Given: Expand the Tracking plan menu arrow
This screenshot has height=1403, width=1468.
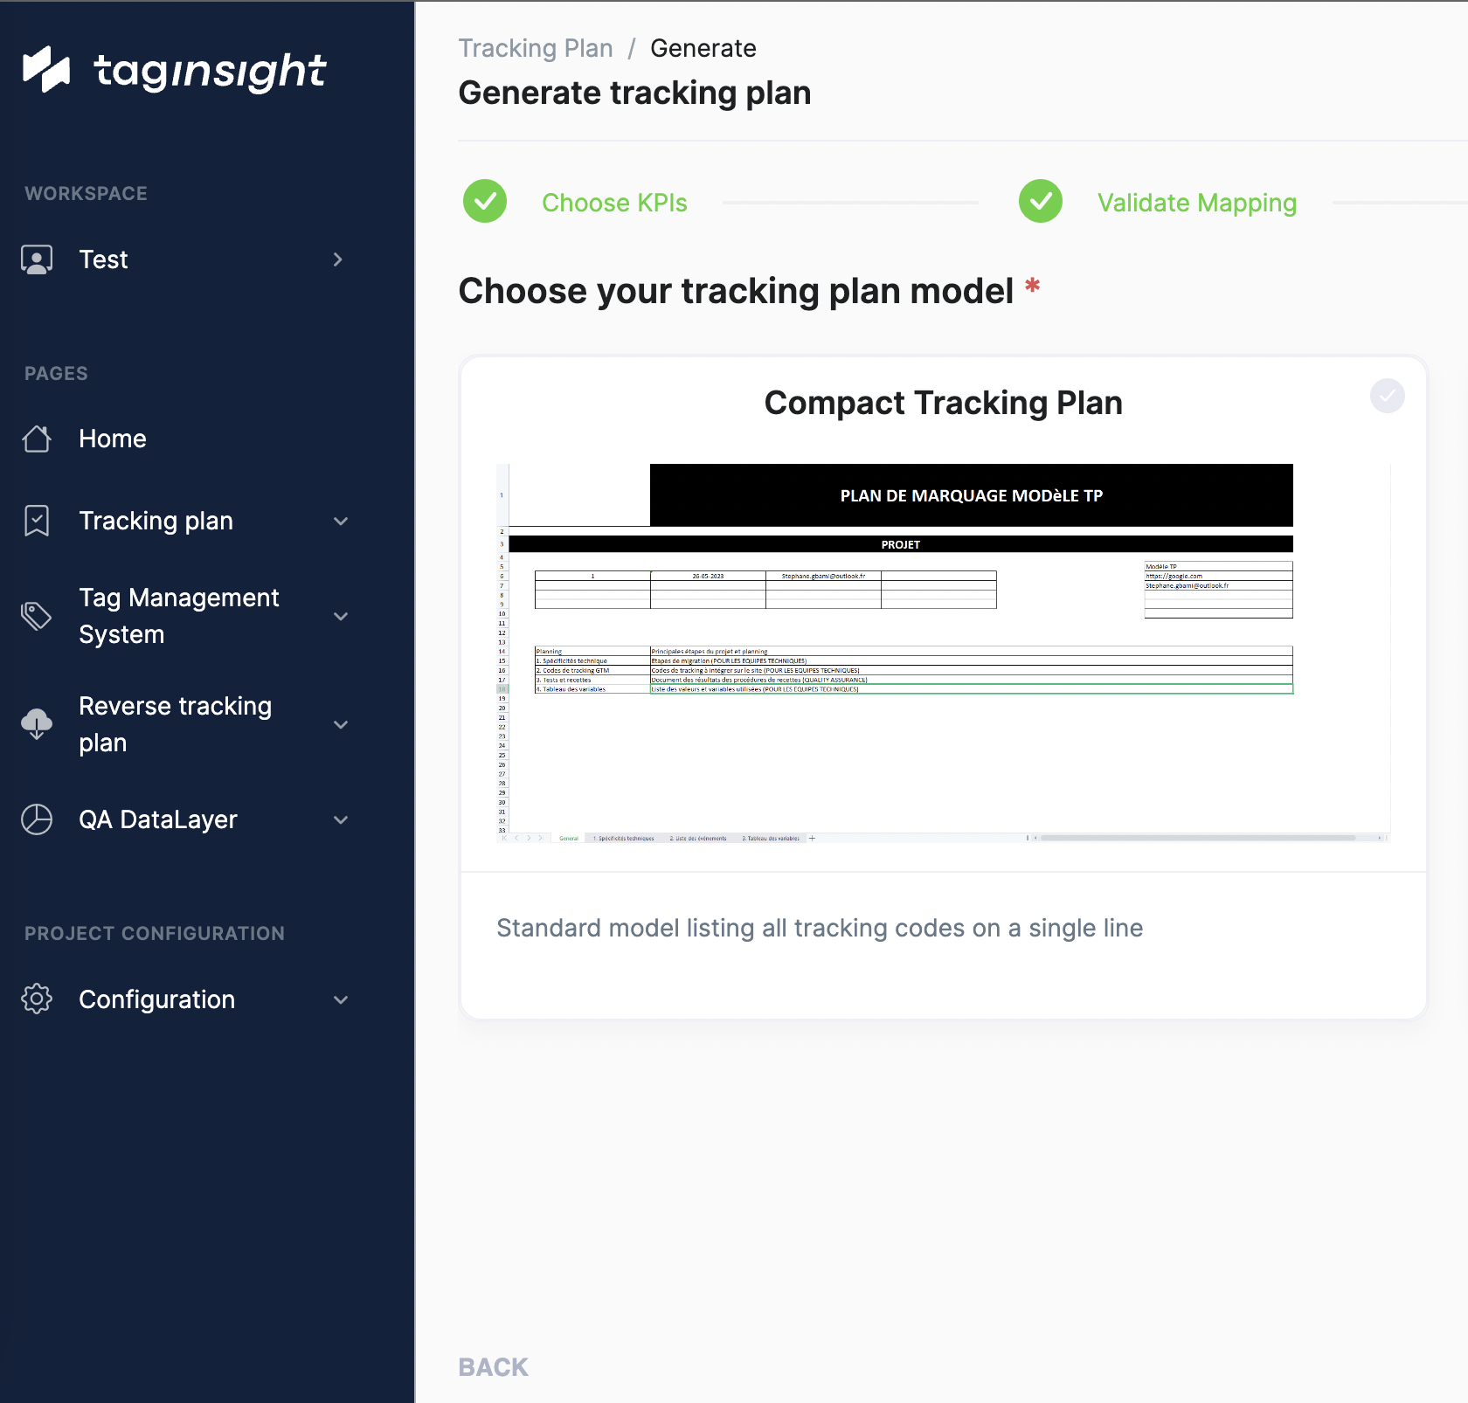Looking at the screenshot, I should 341,522.
